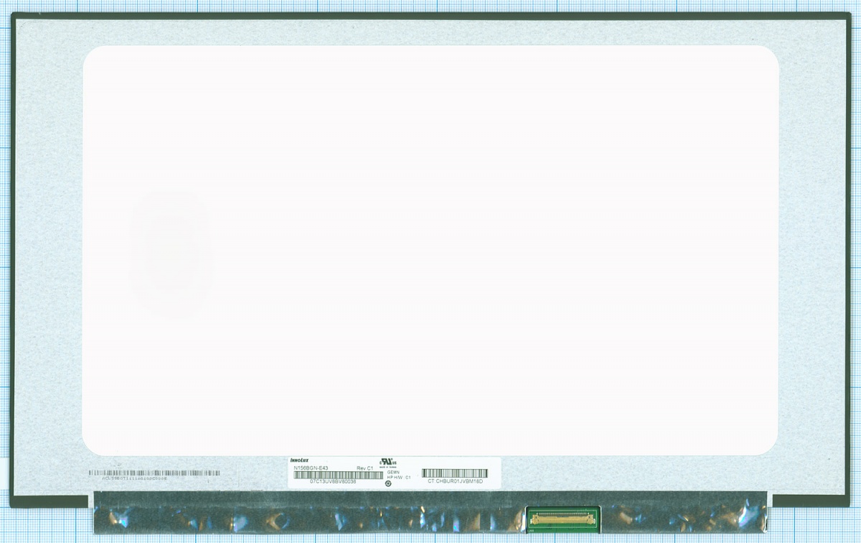This screenshot has width=861, height=543.
Task: Click the serial number 07C13UV8BV80036
Action: click(x=333, y=483)
